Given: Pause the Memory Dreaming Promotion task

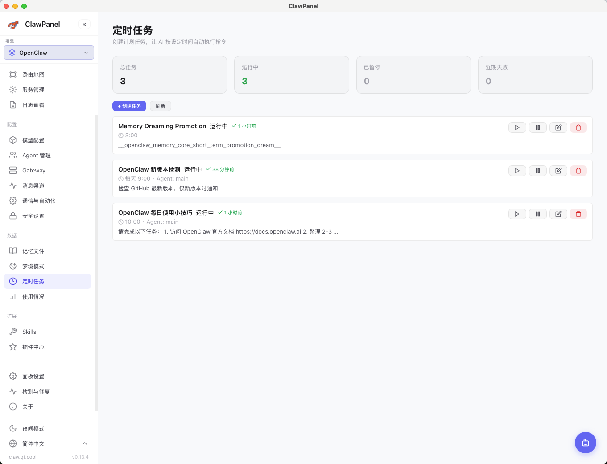Looking at the screenshot, I should (537, 127).
